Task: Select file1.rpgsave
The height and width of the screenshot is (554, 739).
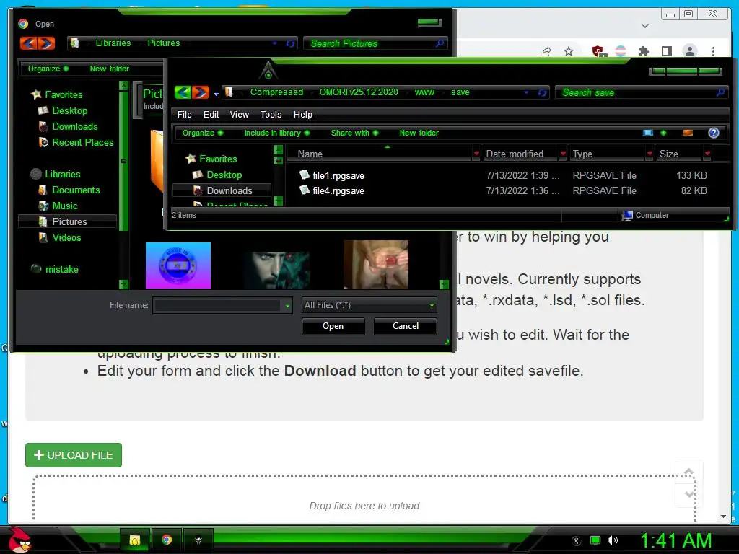Action: click(338, 176)
